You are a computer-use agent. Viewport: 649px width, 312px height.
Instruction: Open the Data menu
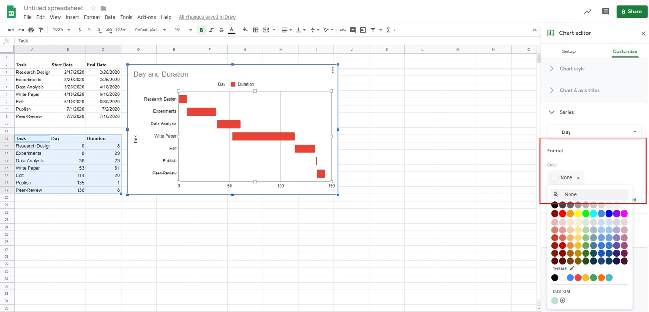point(110,17)
